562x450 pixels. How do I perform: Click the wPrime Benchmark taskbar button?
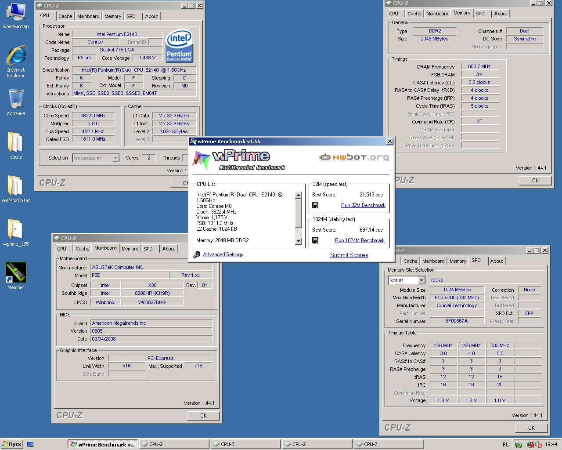click(x=103, y=444)
